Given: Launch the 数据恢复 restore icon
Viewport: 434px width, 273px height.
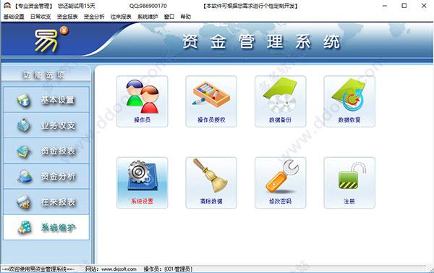Looking at the screenshot, I should [349, 101].
